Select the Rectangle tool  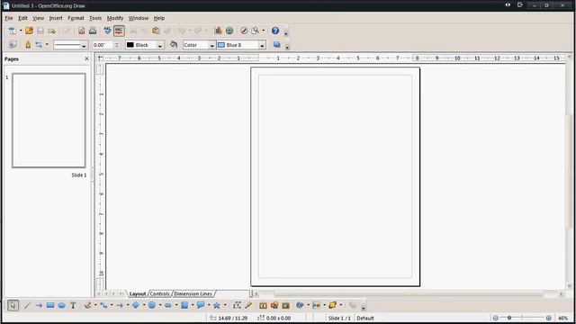(x=50, y=305)
